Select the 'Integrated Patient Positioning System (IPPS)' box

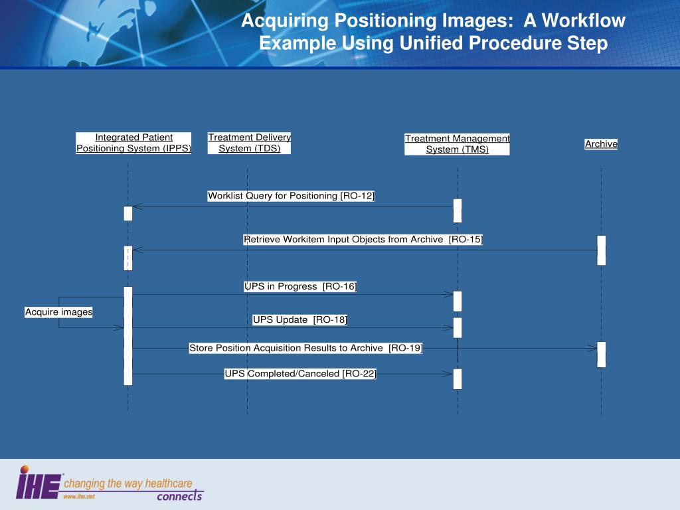133,143
